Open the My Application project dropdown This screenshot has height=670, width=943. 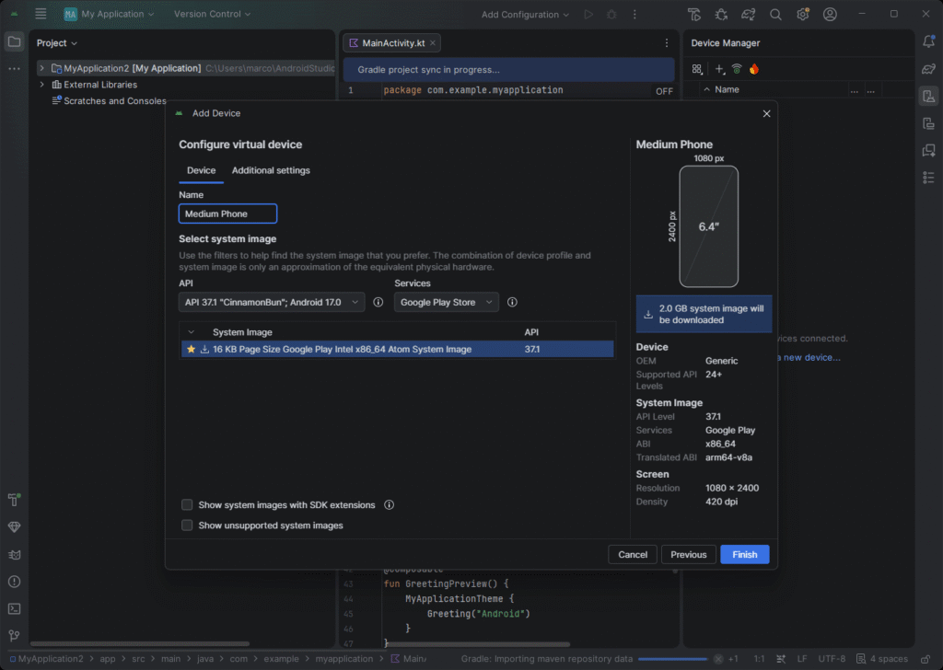[110, 14]
